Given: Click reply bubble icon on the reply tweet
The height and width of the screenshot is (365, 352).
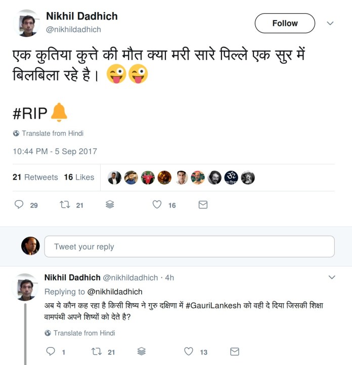Looking at the screenshot, I should tap(51, 351).
